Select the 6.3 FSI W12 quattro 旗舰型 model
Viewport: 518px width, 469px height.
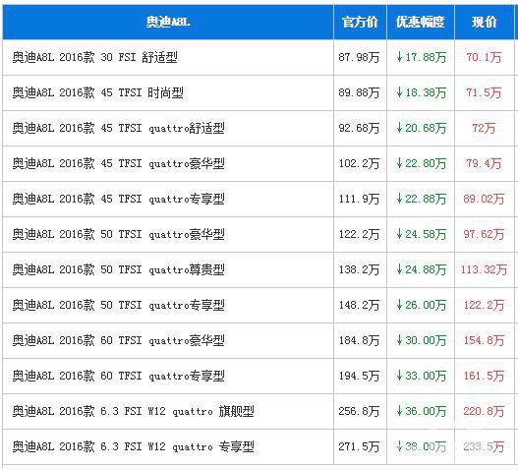coord(133,411)
